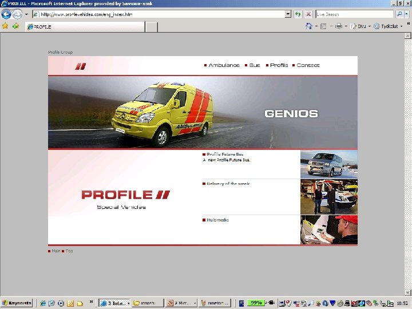Open the grouped Internet Explorer taskbar button

pyautogui.click(x=114, y=303)
